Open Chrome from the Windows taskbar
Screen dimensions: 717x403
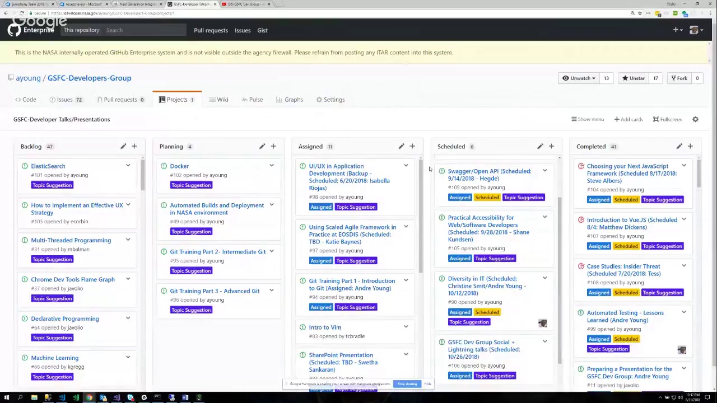pyautogui.click(x=89, y=397)
